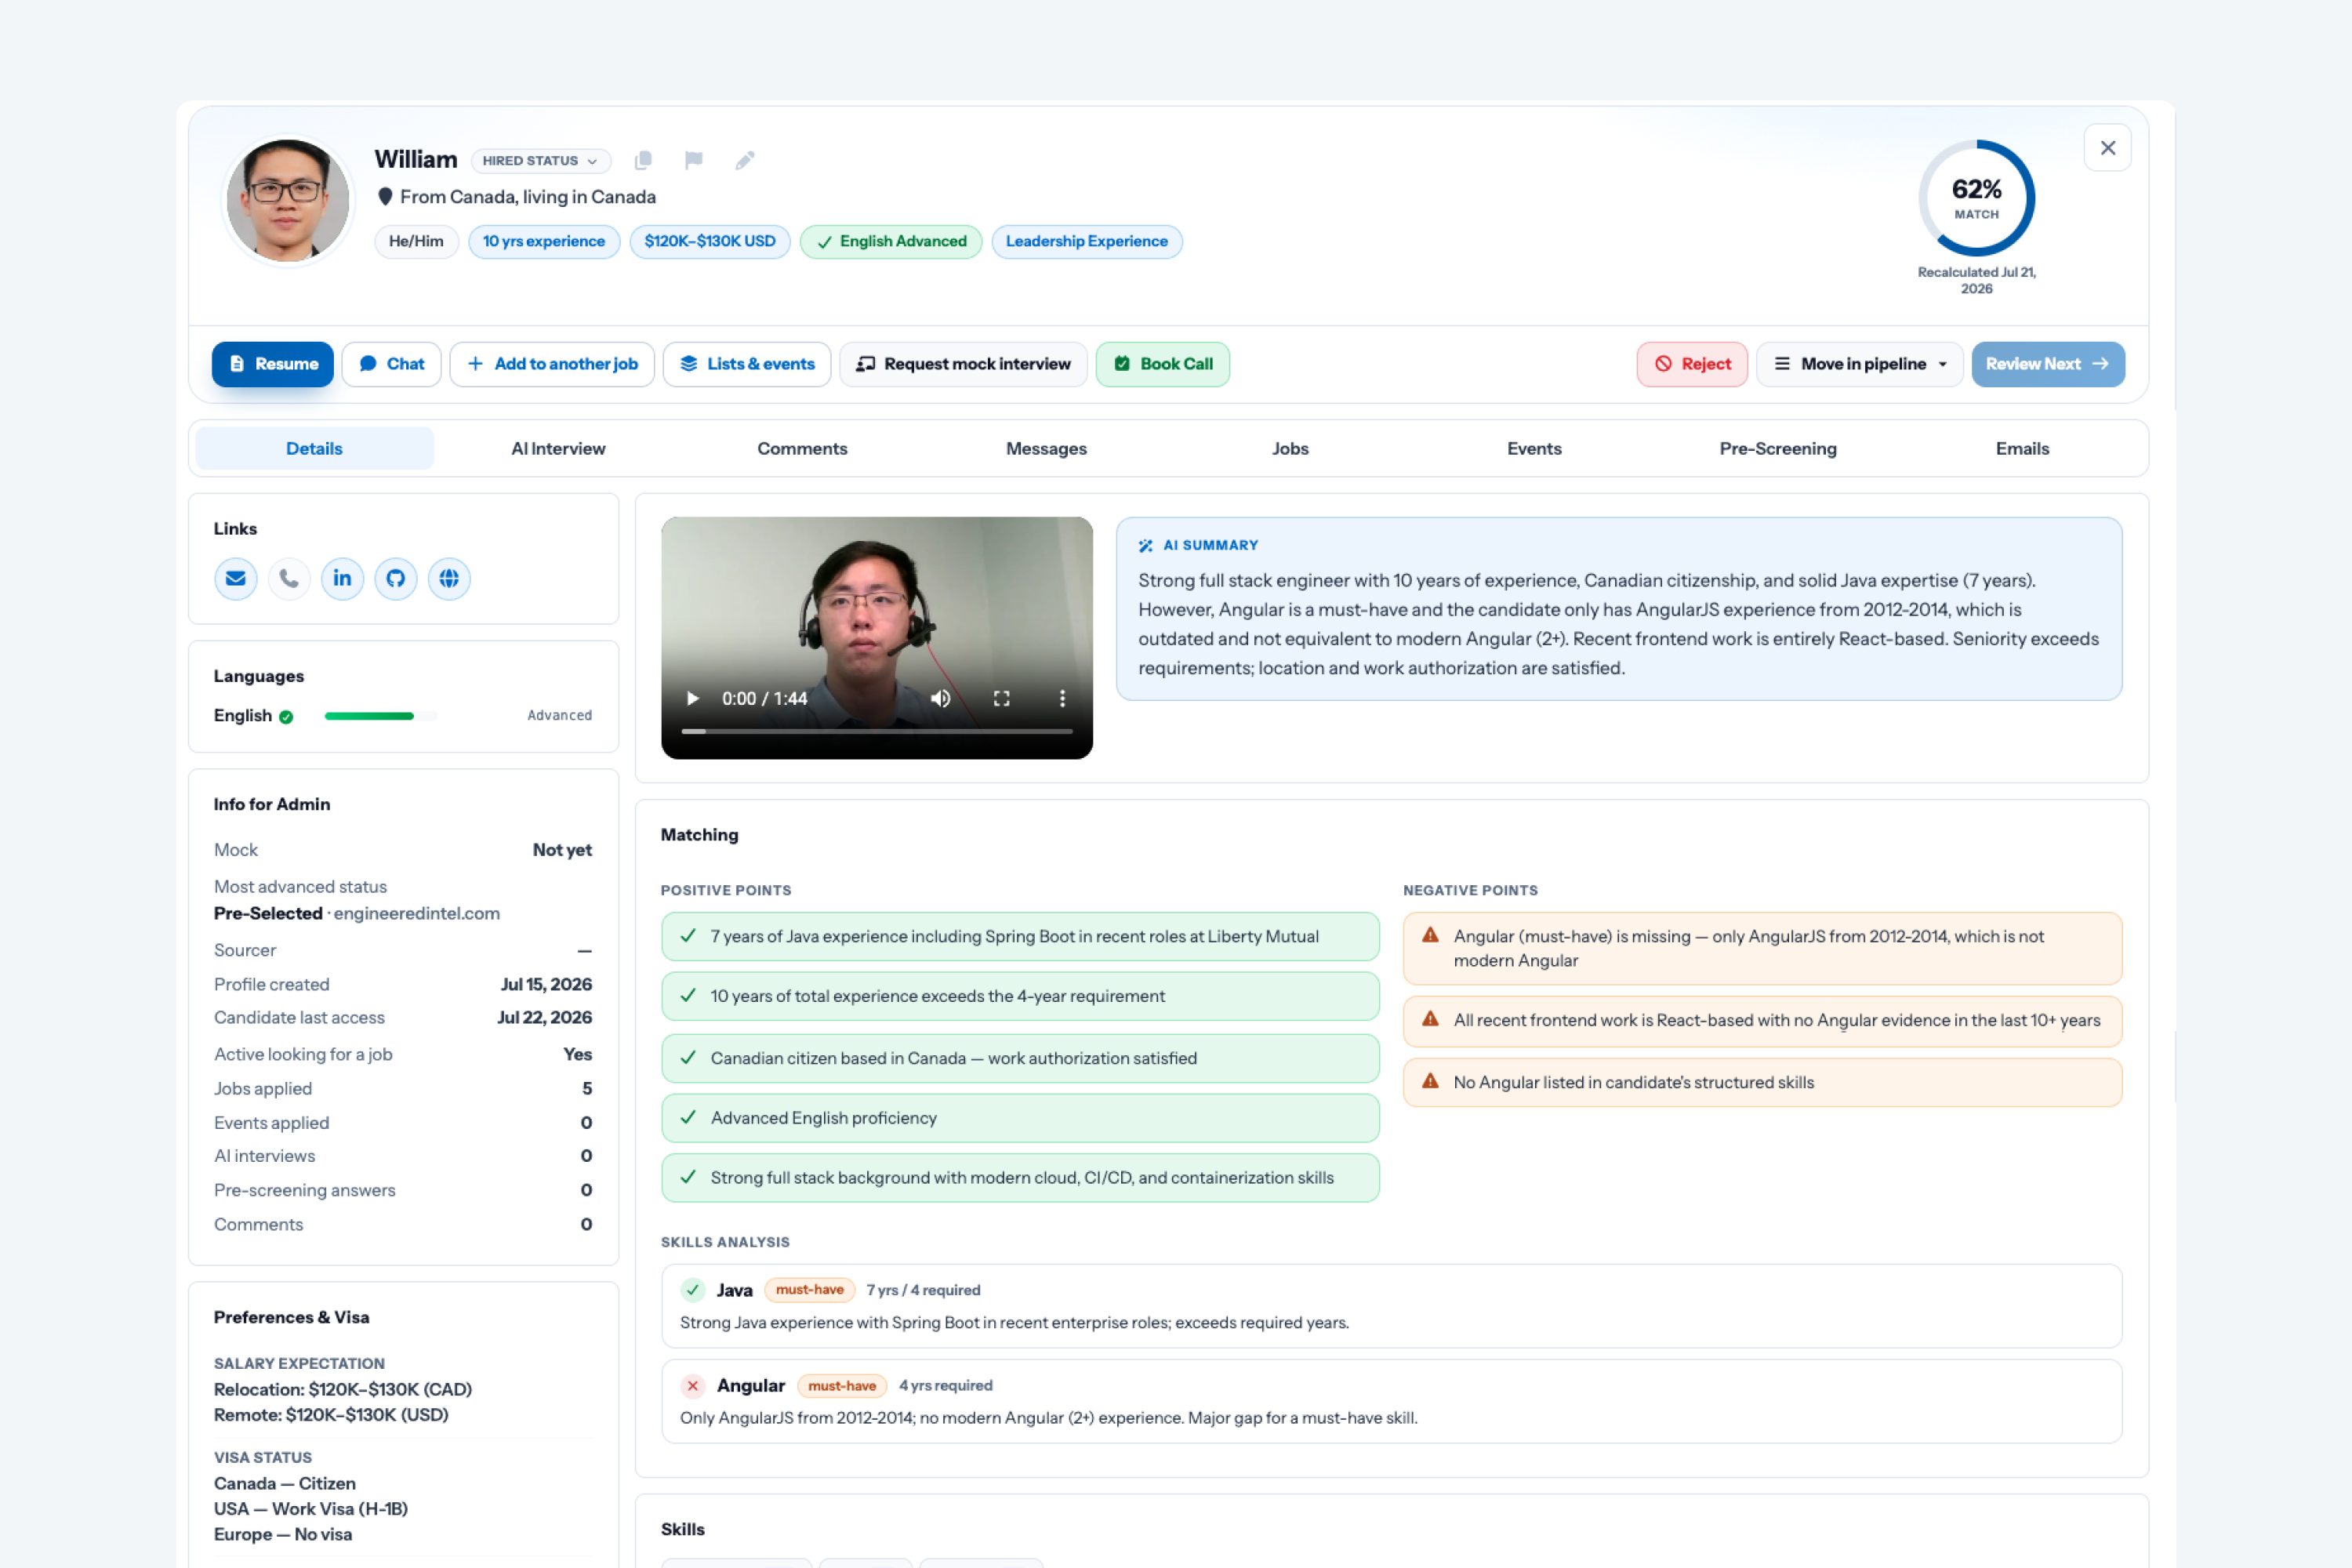This screenshot has height=1568, width=2352.
Task: Close the candidate profile panel
Action: click(x=2108, y=148)
